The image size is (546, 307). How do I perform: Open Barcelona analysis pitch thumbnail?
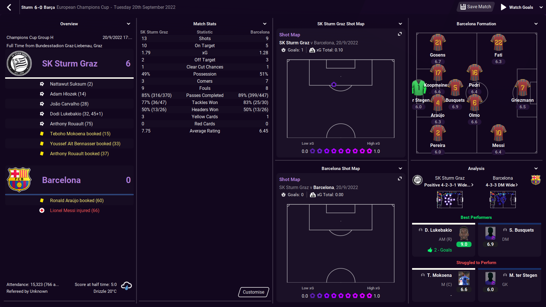(x=503, y=200)
